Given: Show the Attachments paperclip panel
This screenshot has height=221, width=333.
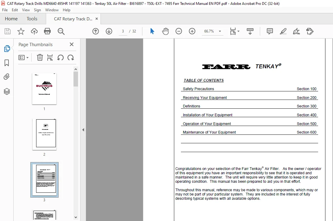Looking at the screenshot, I should point(7,76).
